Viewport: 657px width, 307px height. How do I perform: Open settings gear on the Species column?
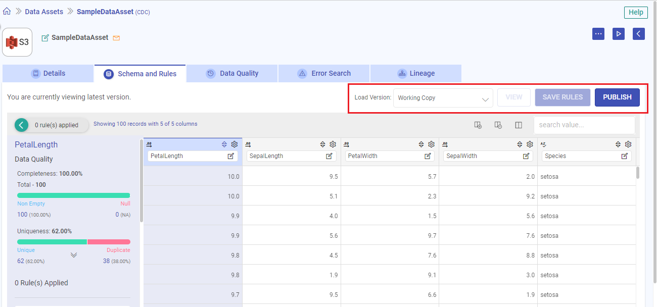click(628, 144)
